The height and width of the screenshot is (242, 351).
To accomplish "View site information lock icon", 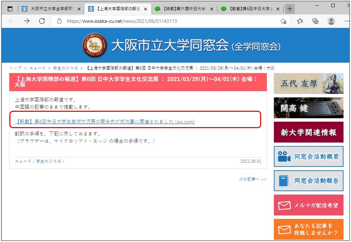I will [59, 21].
